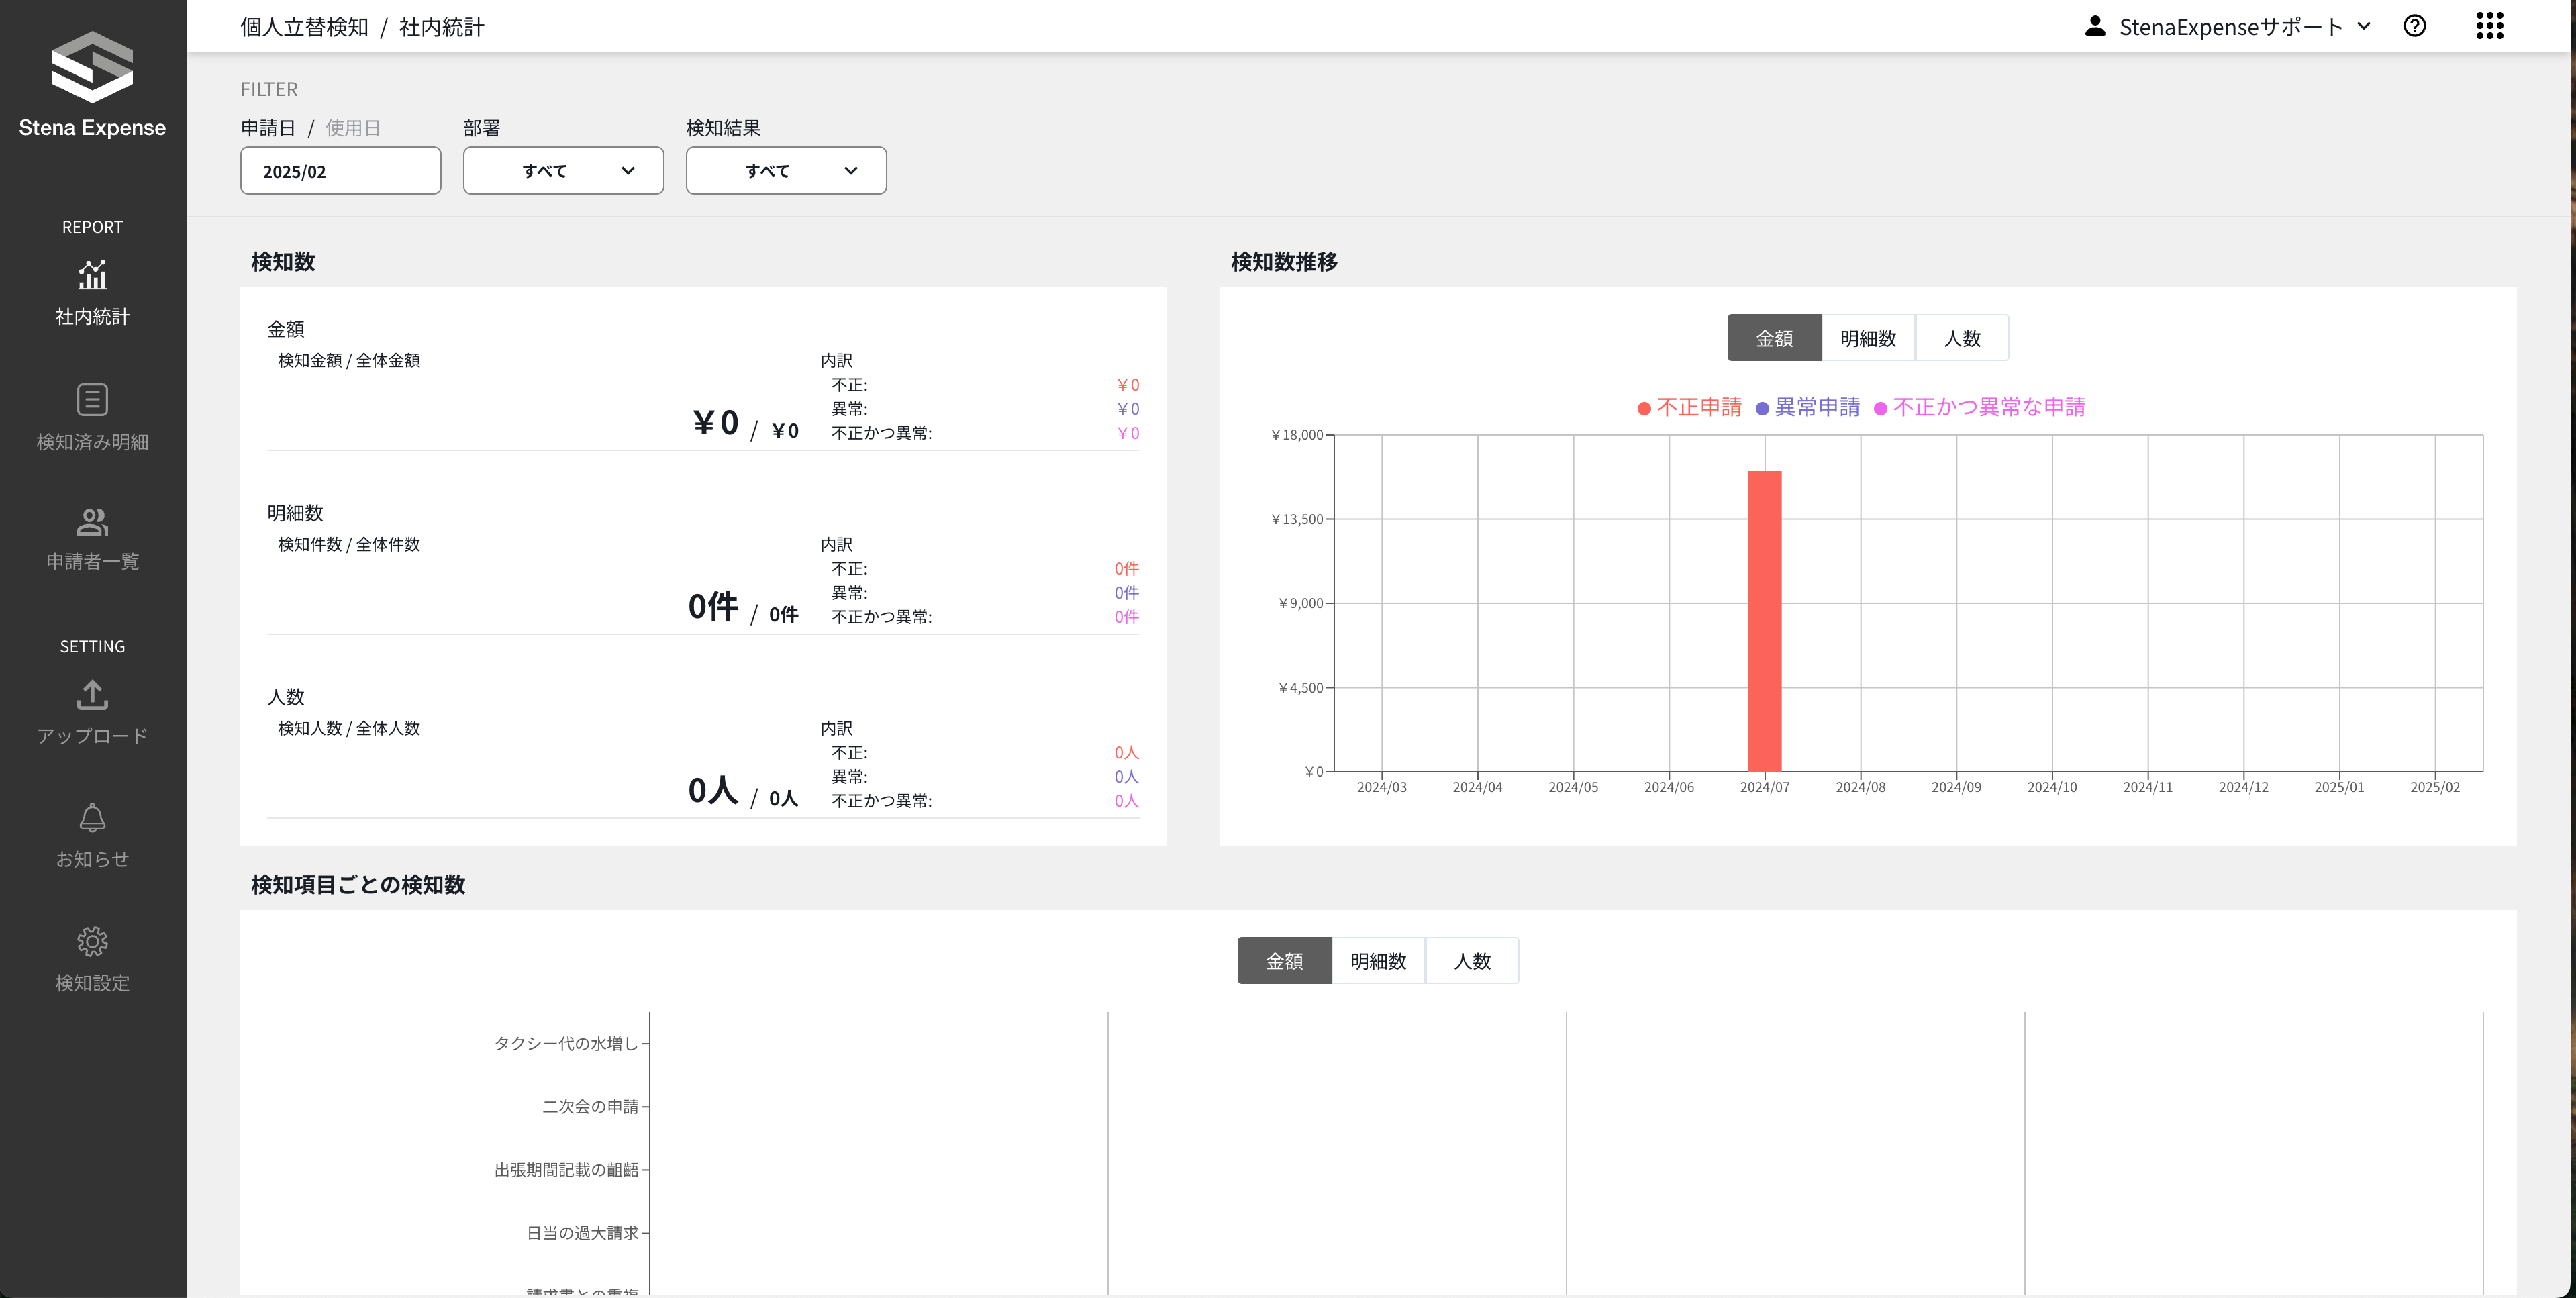Open 検知設定 gear icon
The image size is (2576, 1298).
tap(92, 941)
